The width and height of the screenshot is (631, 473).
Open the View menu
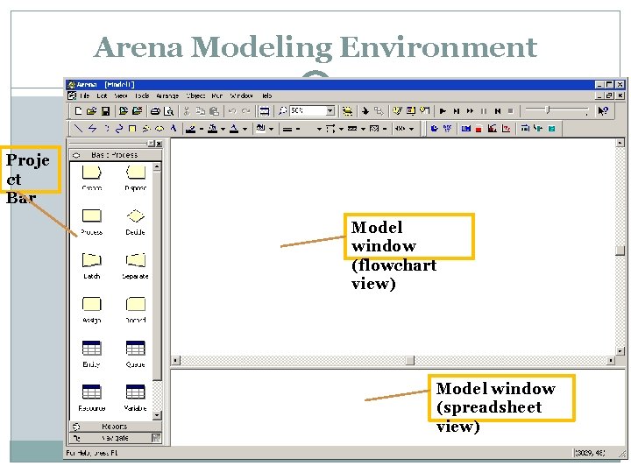[x=121, y=95]
